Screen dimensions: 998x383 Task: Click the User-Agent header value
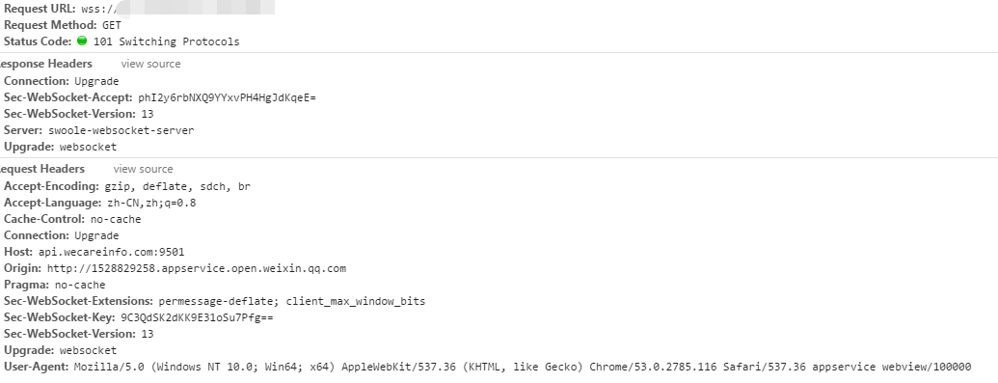[523, 367]
